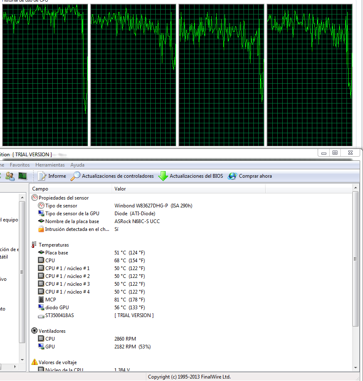Screen dimensions: 363x381
Task: Select the 2182 RPM (53%) GPU value
Action: click(132, 346)
